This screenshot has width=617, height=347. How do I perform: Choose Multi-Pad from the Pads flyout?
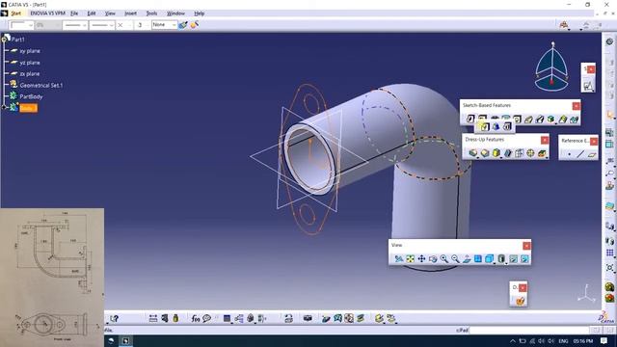point(507,126)
